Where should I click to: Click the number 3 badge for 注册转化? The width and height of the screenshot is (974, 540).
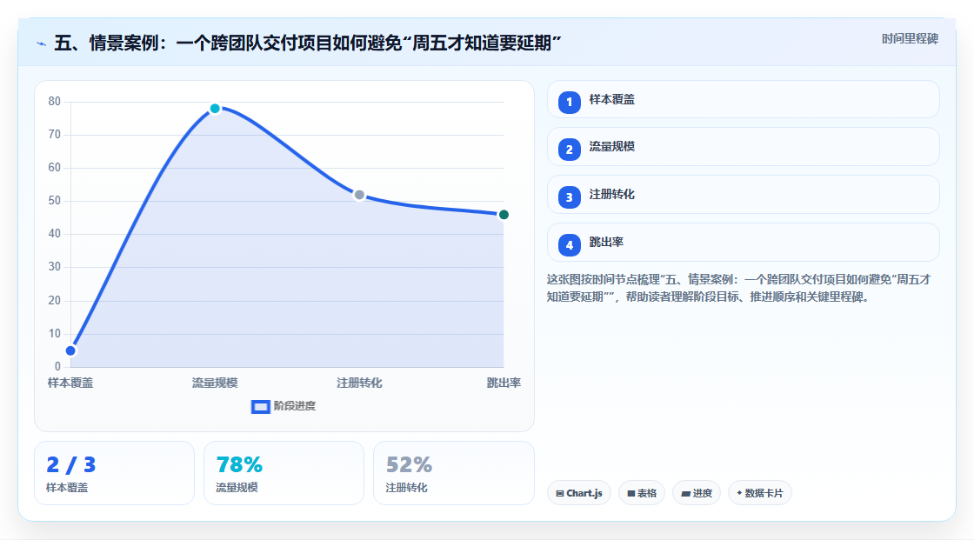pyautogui.click(x=569, y=197)
